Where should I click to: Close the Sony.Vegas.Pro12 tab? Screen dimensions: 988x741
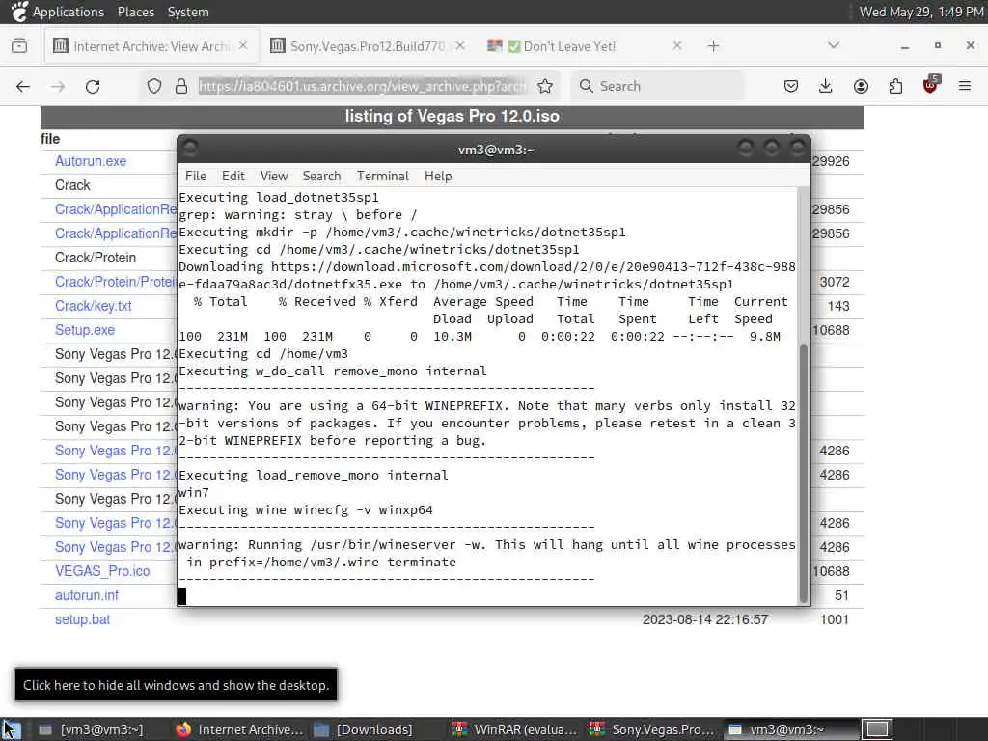tap(460, 46)
